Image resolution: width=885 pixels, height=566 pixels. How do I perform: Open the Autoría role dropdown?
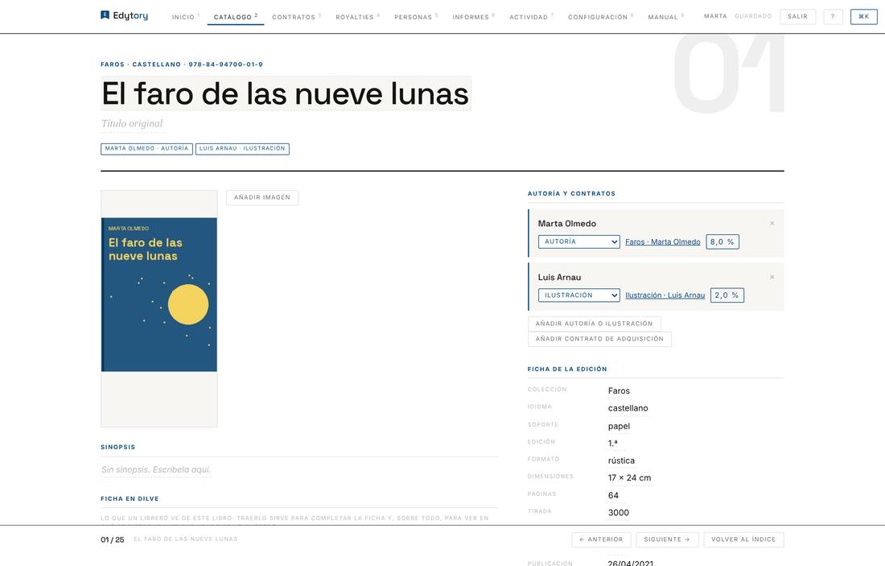(578, 242)
